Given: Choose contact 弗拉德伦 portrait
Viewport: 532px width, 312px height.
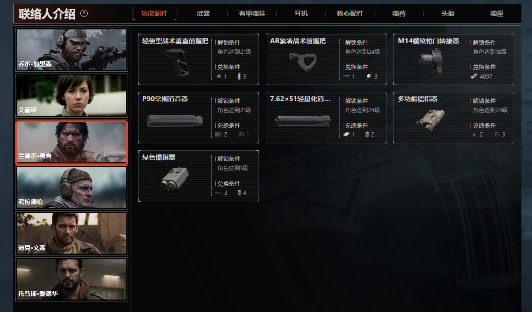Looking at the screenshot, I should click(72, 187).
